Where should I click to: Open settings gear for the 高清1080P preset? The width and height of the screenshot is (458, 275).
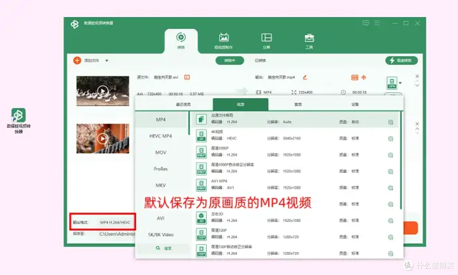tap(391, 155)
